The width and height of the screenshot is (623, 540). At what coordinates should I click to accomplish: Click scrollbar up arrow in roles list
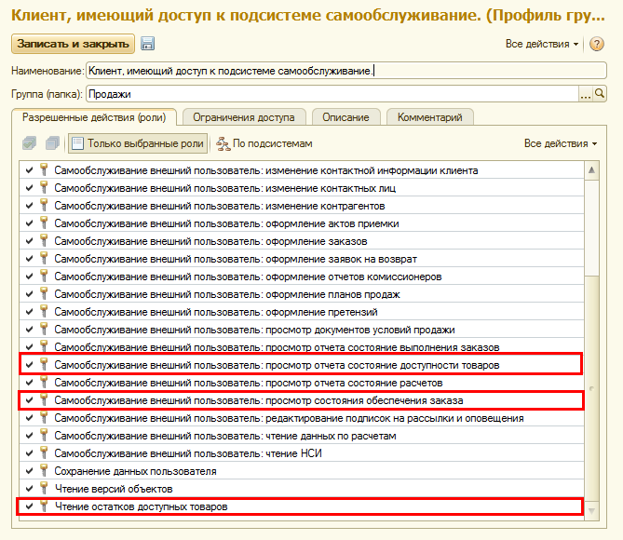coord(591,170)
